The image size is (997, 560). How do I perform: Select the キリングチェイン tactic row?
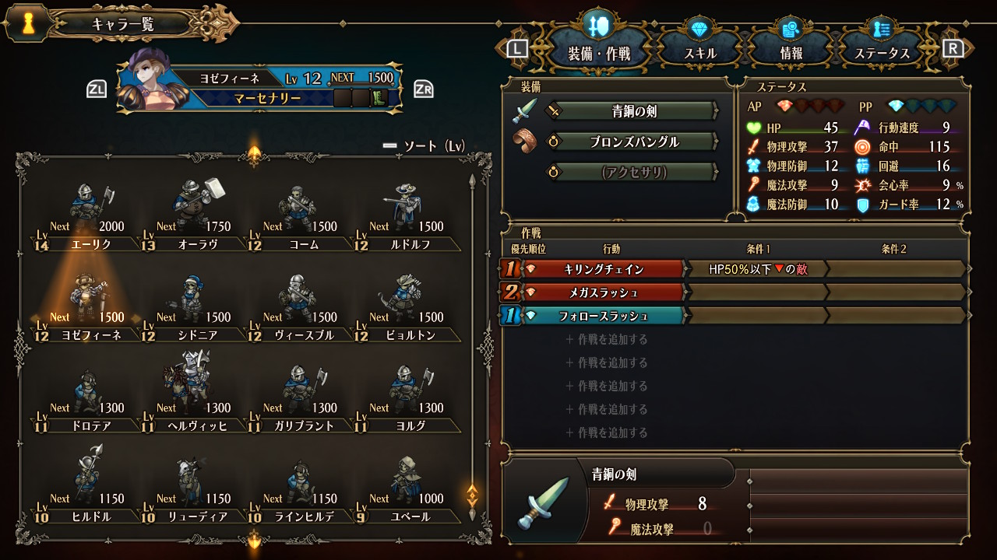[x=735, y=269]
